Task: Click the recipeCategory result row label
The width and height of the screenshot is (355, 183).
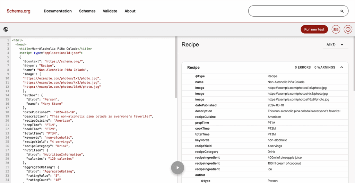Action: click(x=207, y=152)
